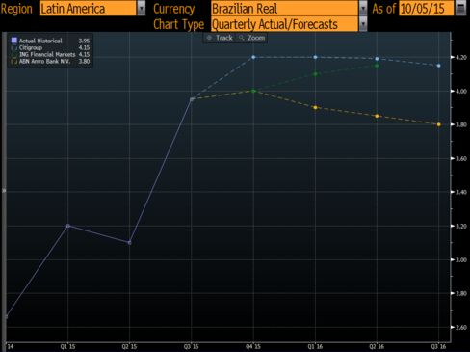The height and width of the screenshot is (352, 470).
Task: Select the Actual Historical legend label
Action: coord(40,41)
